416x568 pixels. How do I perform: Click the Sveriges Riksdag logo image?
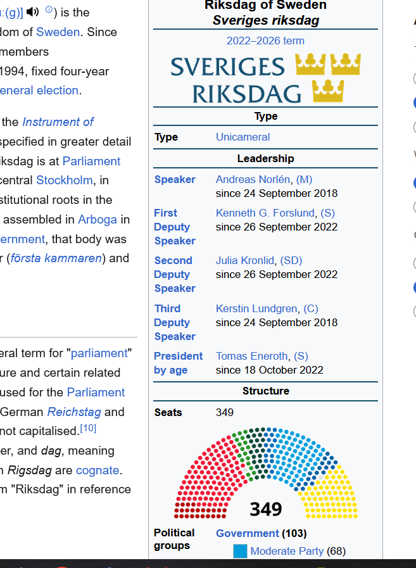click(265, 79)
